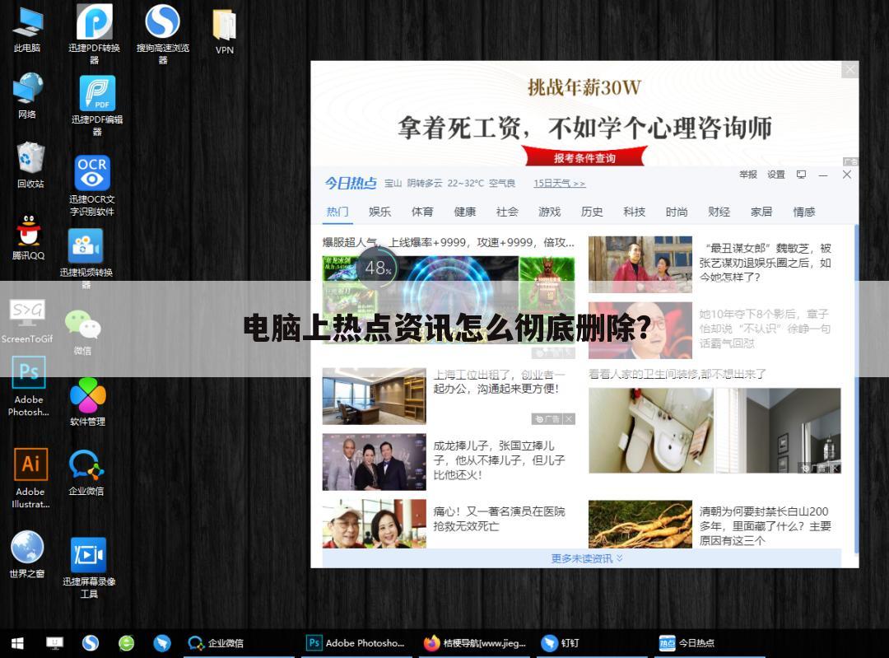Open the 时尚 tab
This screenshot has height=658, width=889.
coord(677,212)
